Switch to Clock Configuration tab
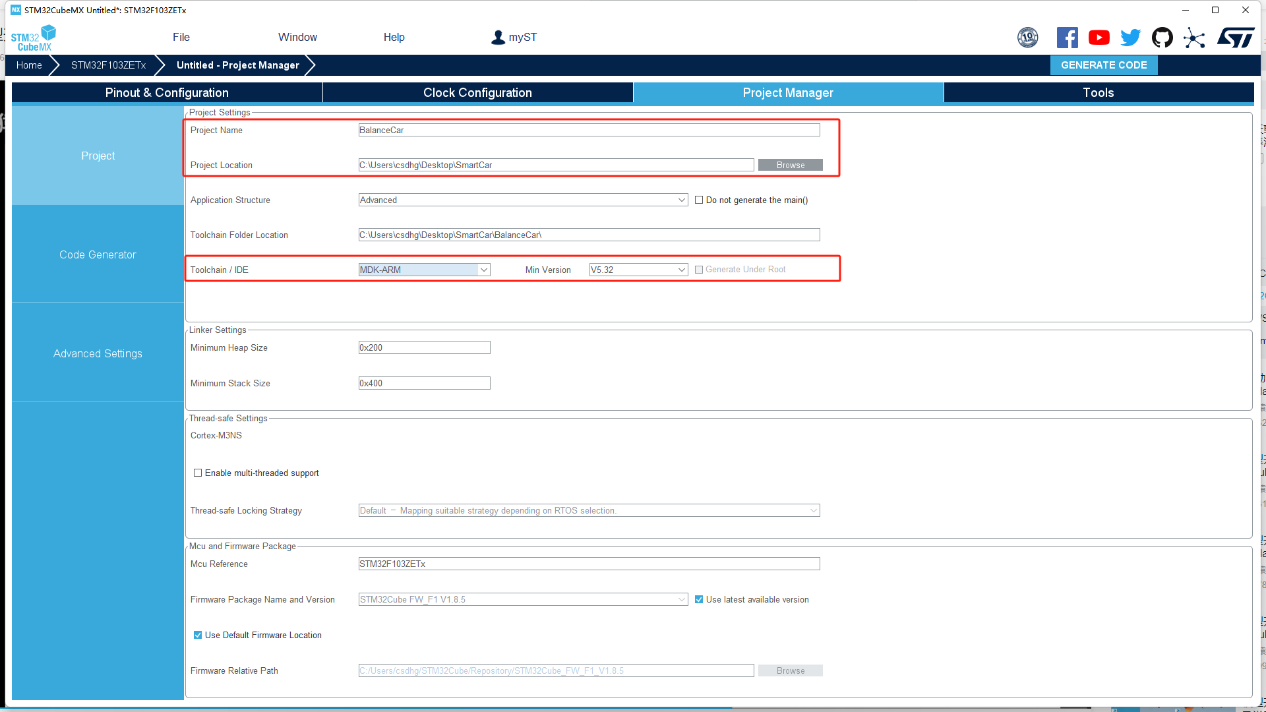1266x712 pixels. pyautogui.click(x=477, y=93)
